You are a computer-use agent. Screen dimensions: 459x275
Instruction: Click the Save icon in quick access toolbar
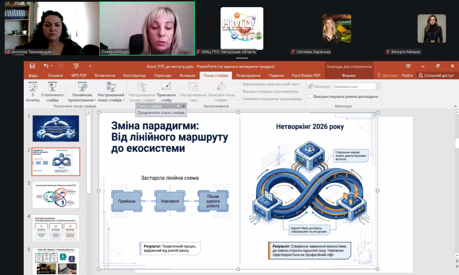32,66
